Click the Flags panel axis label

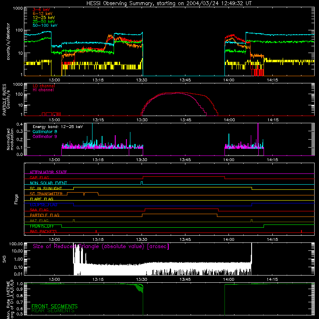[16, 199]
